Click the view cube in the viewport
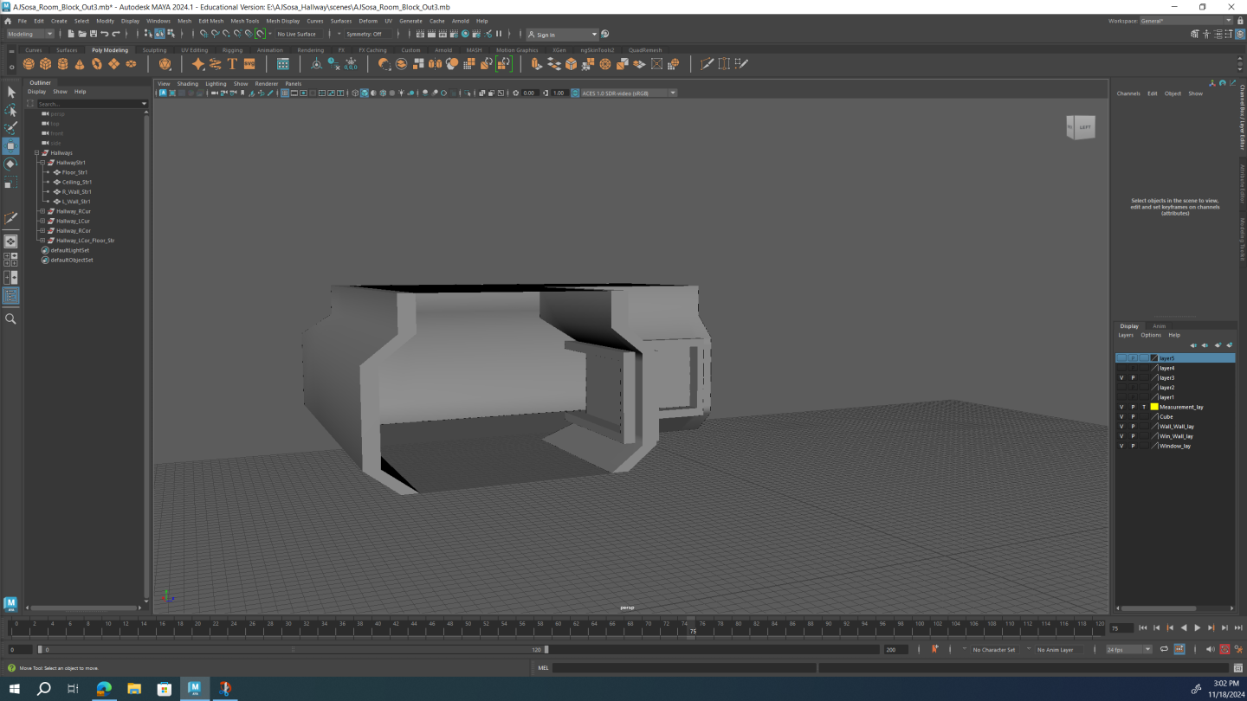 click(1081, 127)
